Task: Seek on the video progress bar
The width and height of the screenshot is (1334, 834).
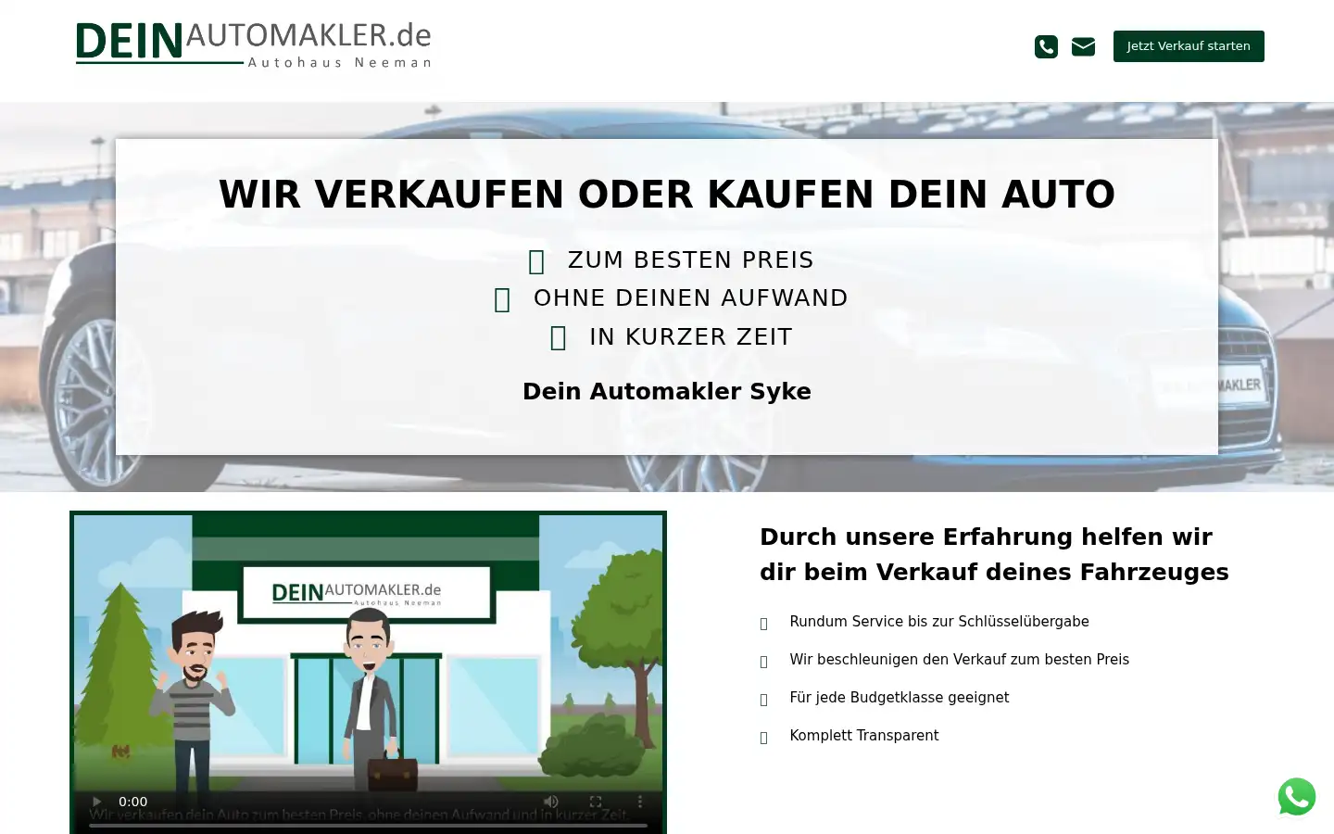Action: point(368,824)
